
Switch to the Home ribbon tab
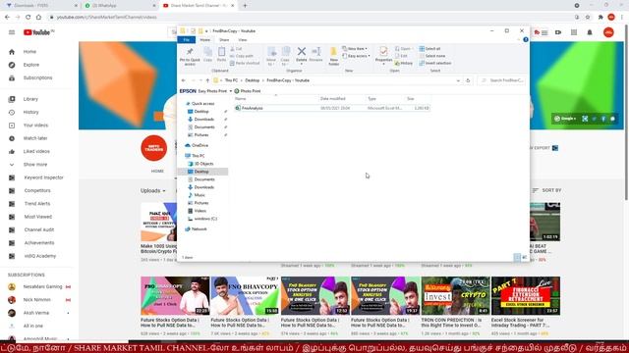pos(205,40)
